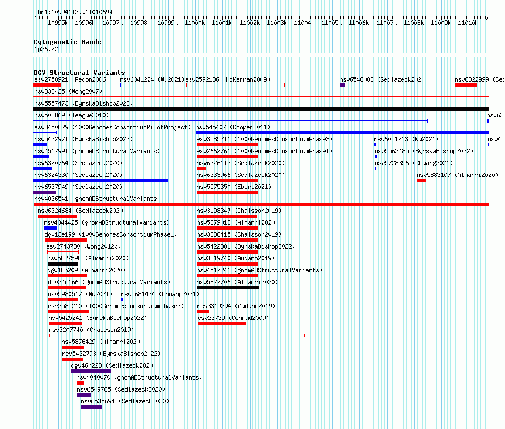The width and height of the screenshot is (505, 429).
Task: Open nsv5879013 (Almarri2020) variant
Action: tap(237, 222)
